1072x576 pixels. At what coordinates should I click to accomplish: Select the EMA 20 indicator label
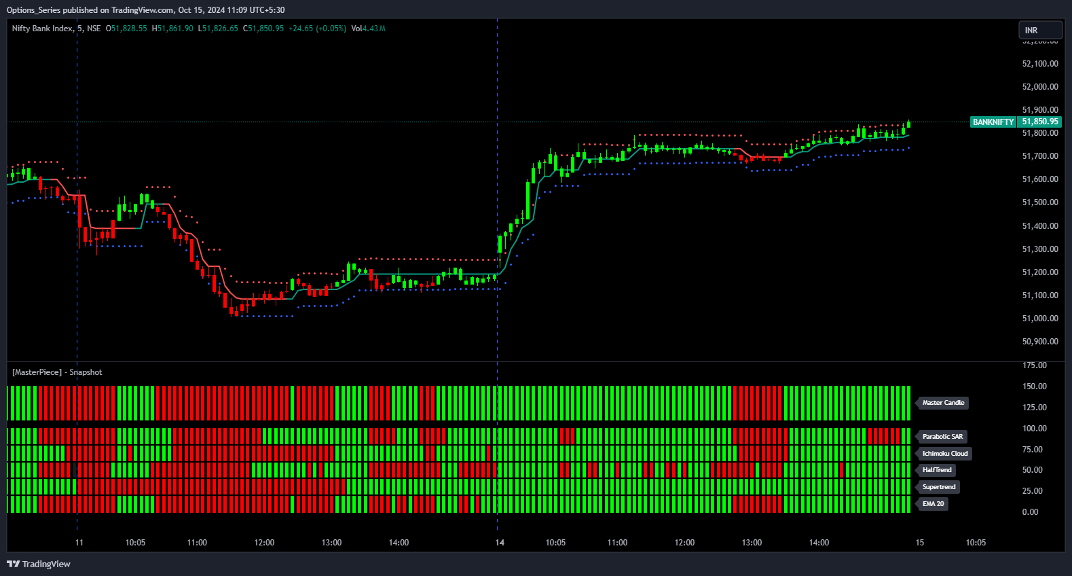pyautogui.click(x=933, y=504)
